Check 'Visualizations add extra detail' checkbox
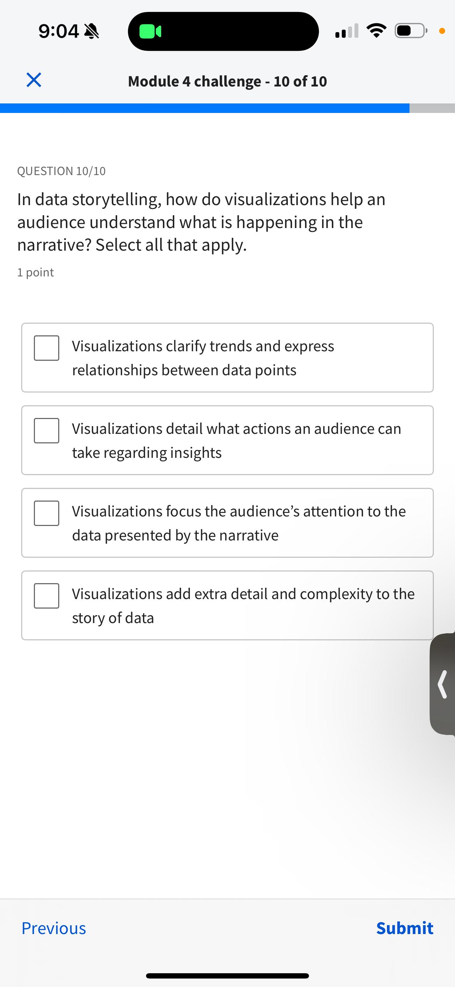Image resolution: width=455 pixels, height=987 pixels. tap(46, 596)
